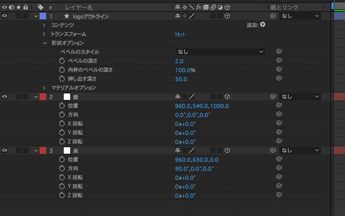345x216 pixels.
Task: Hide the 壁 layer using its eye icon
Action: [4, 96]
